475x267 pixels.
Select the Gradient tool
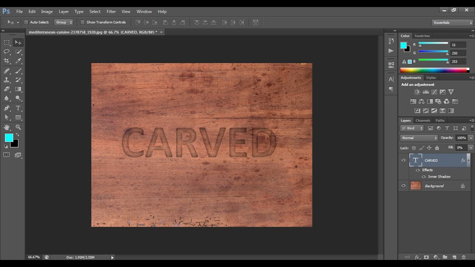tap(18, 89)
